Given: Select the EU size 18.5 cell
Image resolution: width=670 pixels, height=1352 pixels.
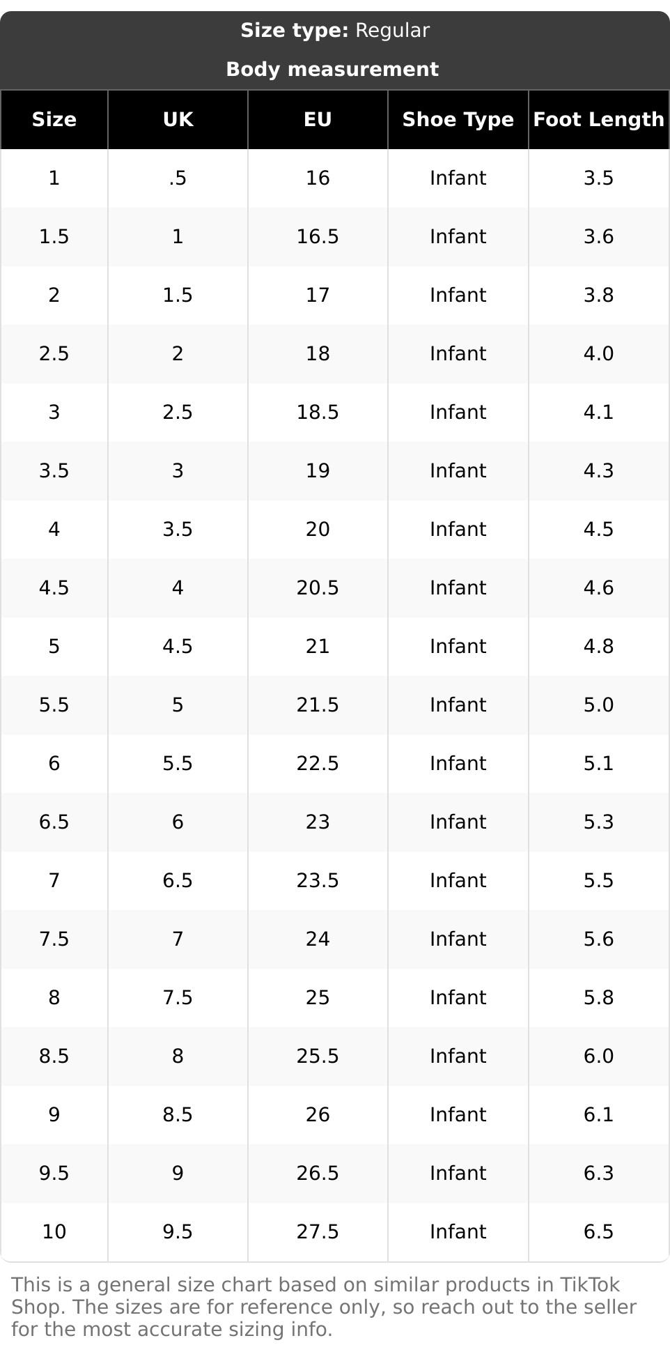Looking at the screenshot, I should pyautogui.click(x=318, y=412).
